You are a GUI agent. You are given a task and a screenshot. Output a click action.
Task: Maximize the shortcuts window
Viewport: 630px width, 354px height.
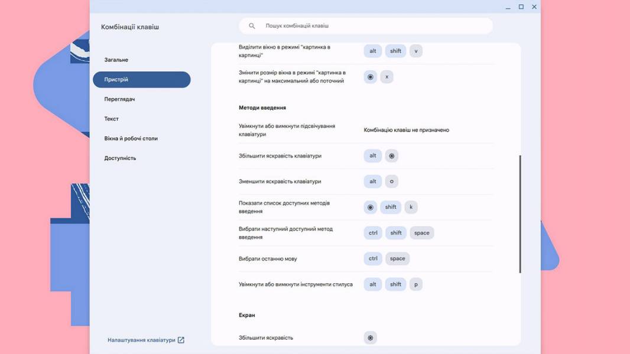[521, 7]
